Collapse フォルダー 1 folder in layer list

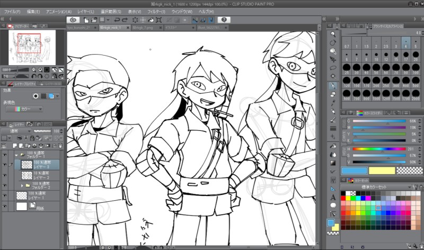(x=16, y=155)
